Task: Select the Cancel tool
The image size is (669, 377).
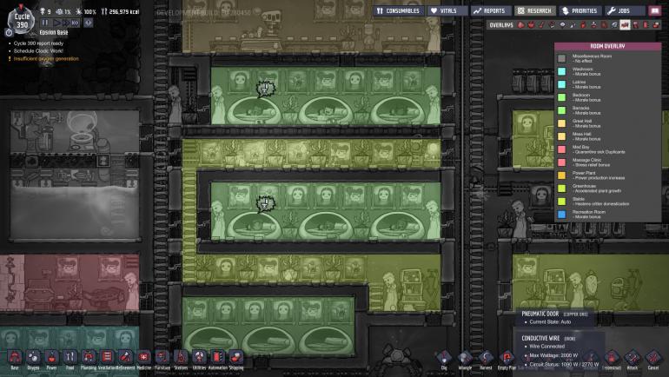Action: coord(653,358)
